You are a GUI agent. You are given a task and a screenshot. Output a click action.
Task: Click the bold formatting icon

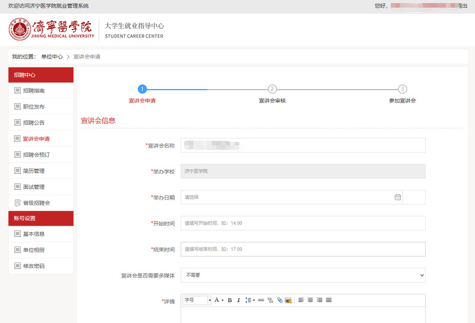229,300
